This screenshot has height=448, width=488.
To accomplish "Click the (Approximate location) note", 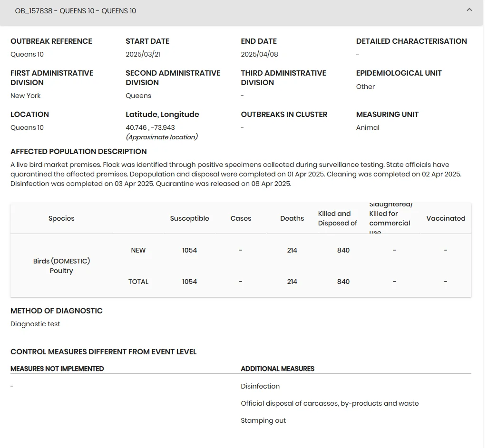I will pos(162,137).
